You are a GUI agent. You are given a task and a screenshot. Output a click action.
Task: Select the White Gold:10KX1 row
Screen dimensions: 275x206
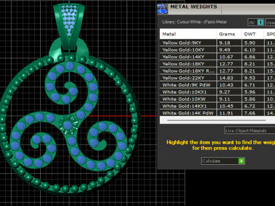(x=217, y=92)
